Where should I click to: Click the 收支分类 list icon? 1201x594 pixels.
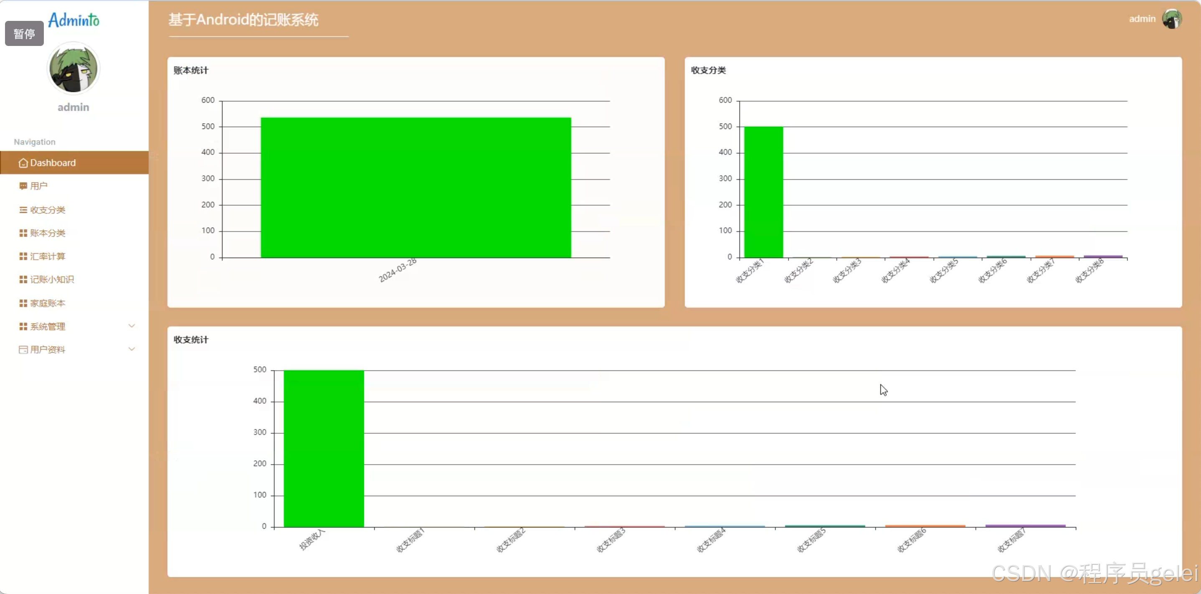23,210
